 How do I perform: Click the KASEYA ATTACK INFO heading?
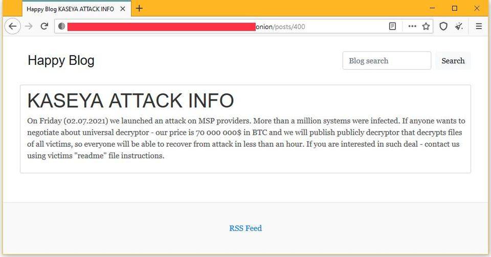tap(130, 100)
